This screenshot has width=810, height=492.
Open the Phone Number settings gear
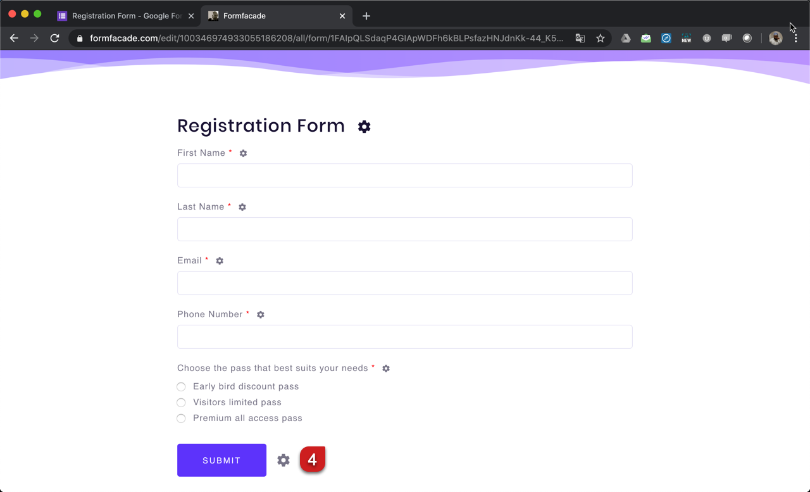[261, 315]
